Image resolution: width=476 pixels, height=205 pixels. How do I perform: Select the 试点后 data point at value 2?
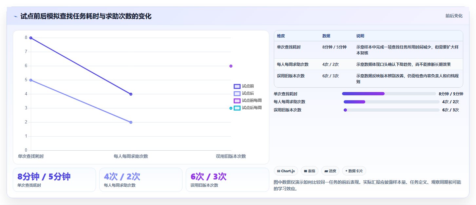(131, 122)
